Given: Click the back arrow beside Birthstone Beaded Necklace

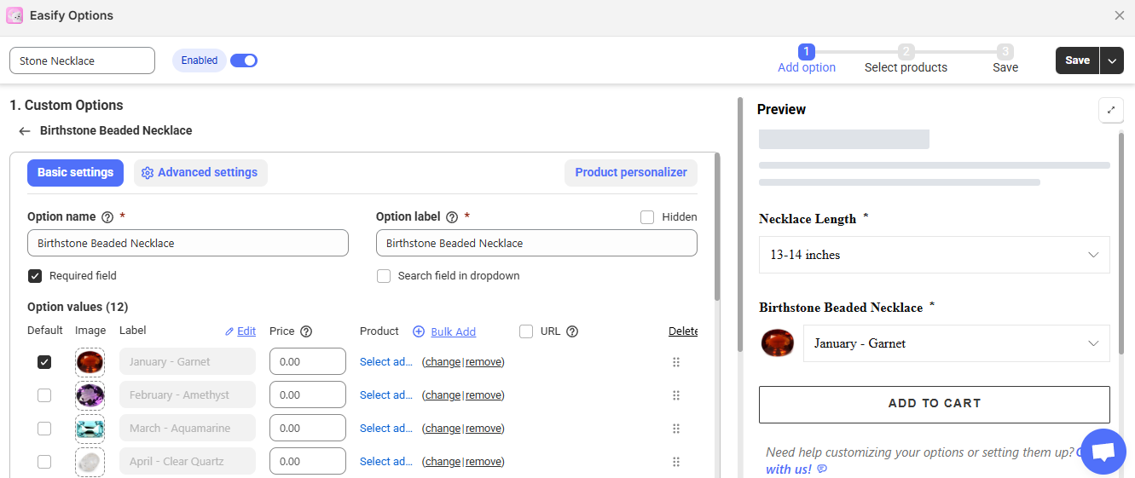Looking at the screenshot, I should coord(25,131).
